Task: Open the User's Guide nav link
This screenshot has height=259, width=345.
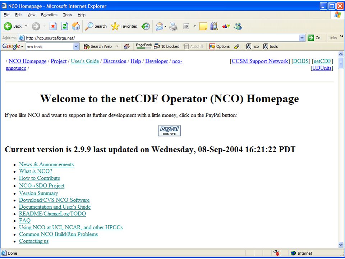Action: (x=85, y=61)
